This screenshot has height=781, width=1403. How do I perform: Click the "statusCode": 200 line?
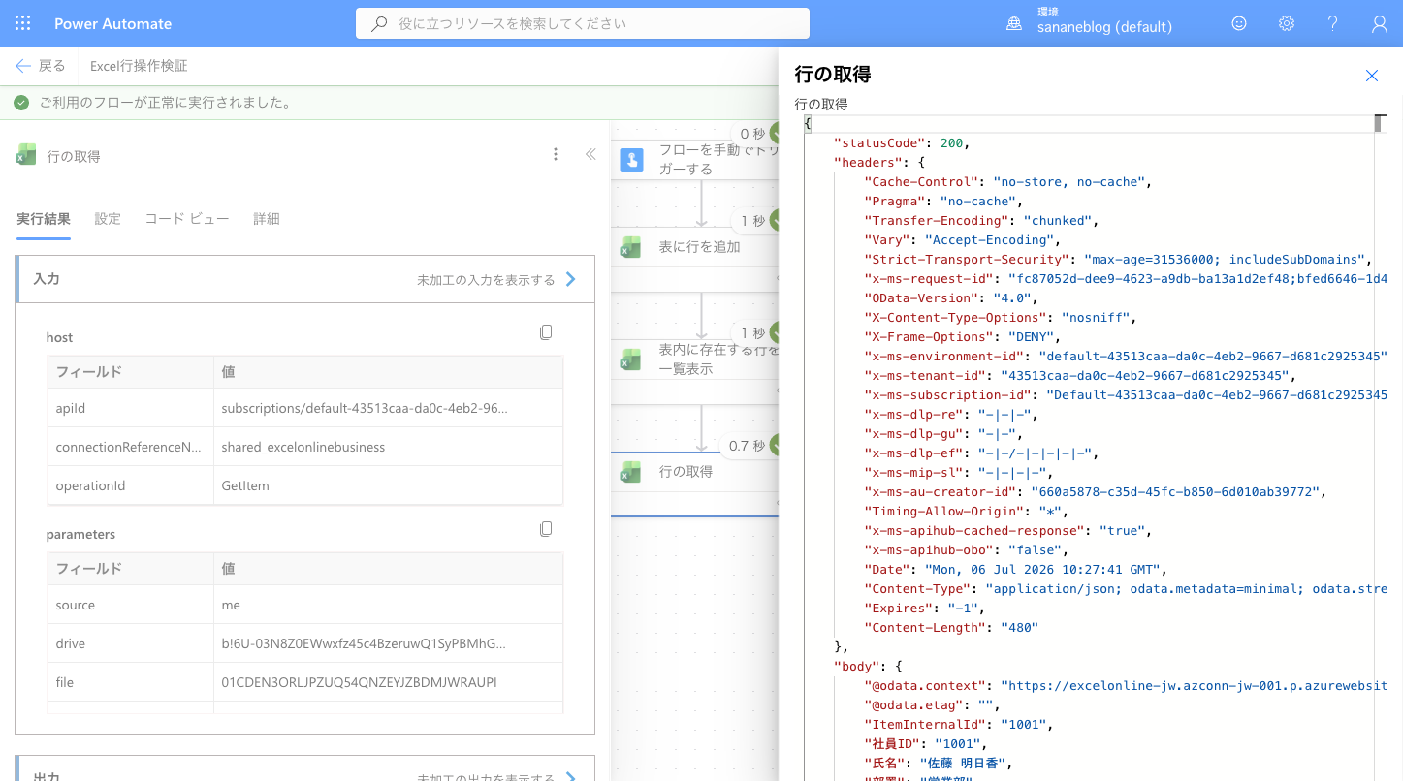[x=902, y=143]
